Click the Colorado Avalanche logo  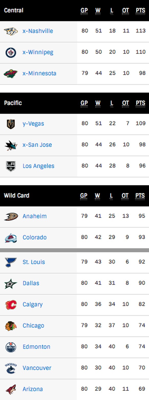click(x=11, y=238)
